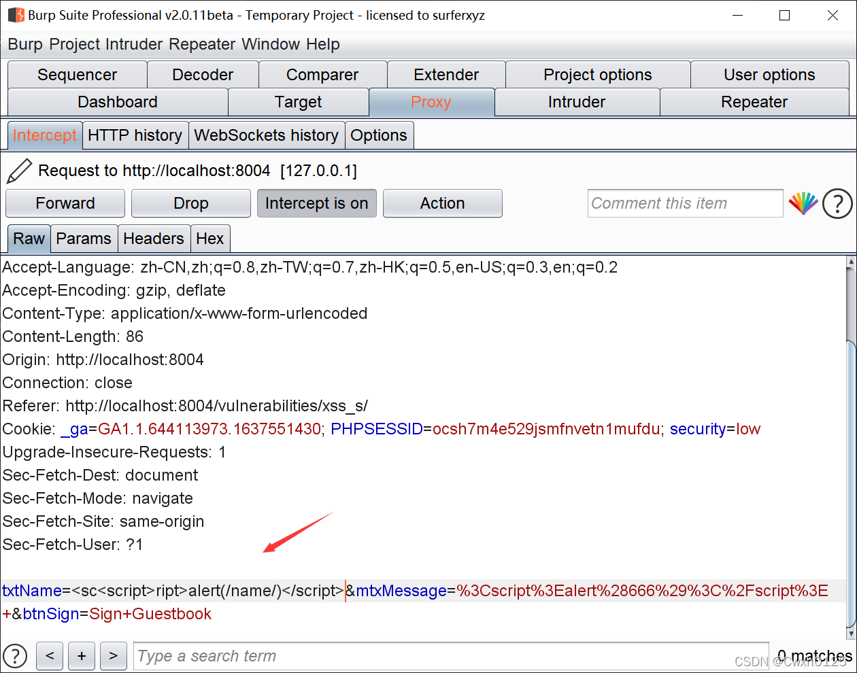The width and height of the screenshot is (857, 673).
Task: Select the Proxy tab
Action: 431,102
